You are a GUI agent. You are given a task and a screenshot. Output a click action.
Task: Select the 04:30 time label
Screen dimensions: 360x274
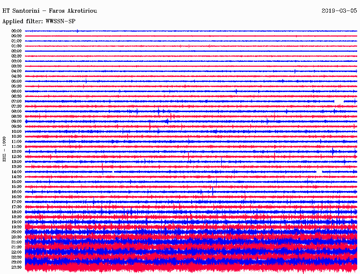(17, 76)
